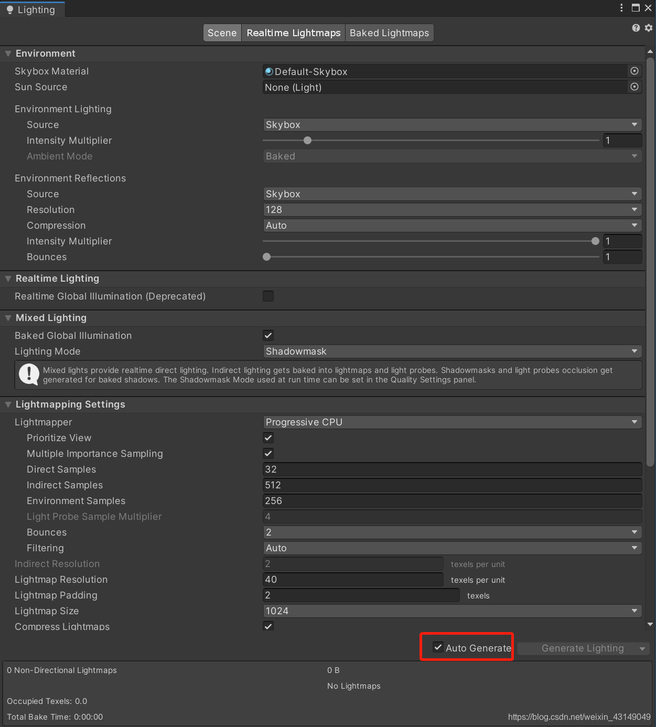Viewport: 656px width, 727px height.
Task: Collapse the Lightmapping Settings section
Action: coord(8,404)
